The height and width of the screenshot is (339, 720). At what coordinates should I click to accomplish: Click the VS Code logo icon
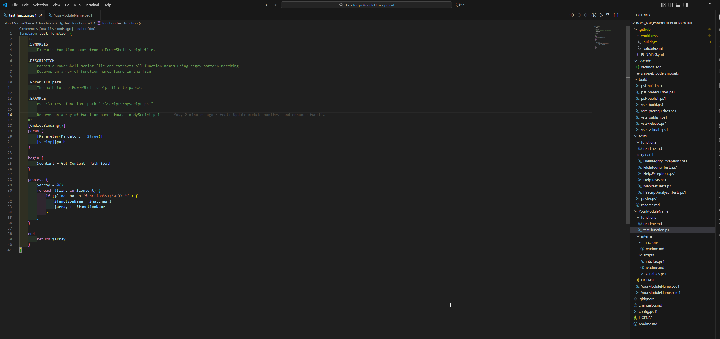[x=5, y=5]
